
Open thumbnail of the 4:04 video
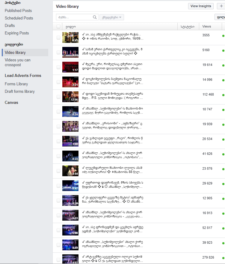[70, 171]
